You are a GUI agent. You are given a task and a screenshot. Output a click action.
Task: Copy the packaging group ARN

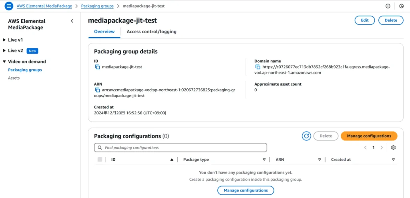click(x=97, y=90)
